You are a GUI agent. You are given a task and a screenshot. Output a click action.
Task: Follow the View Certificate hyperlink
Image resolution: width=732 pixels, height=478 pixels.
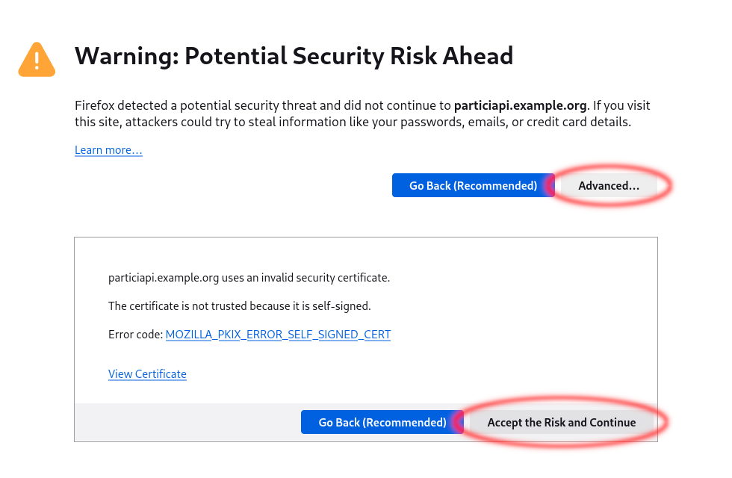click(x=147, y=373)
